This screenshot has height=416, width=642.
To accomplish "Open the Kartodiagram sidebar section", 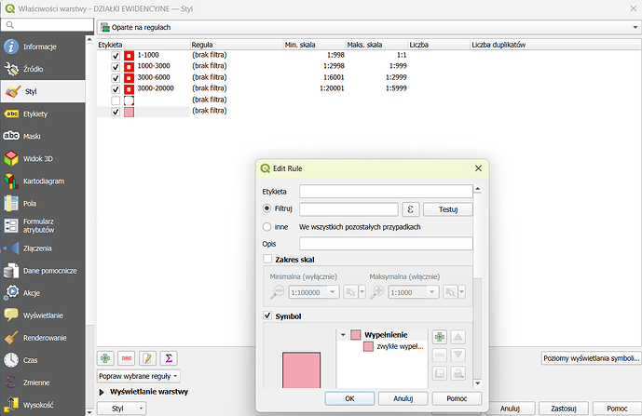I will 43,181.
